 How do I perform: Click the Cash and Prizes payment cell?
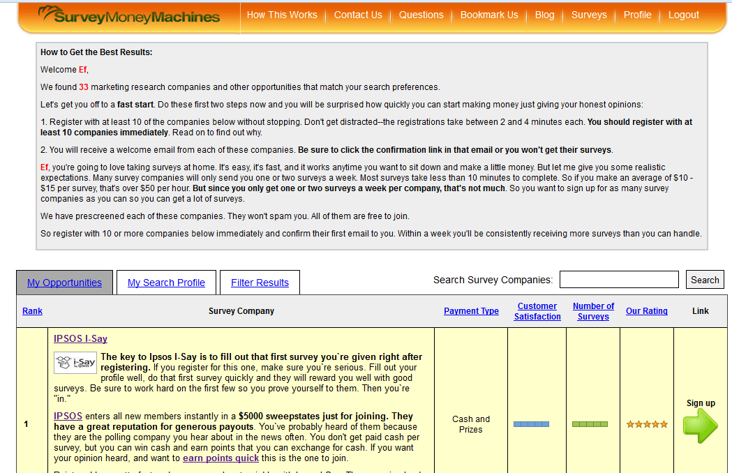(471, 424)
